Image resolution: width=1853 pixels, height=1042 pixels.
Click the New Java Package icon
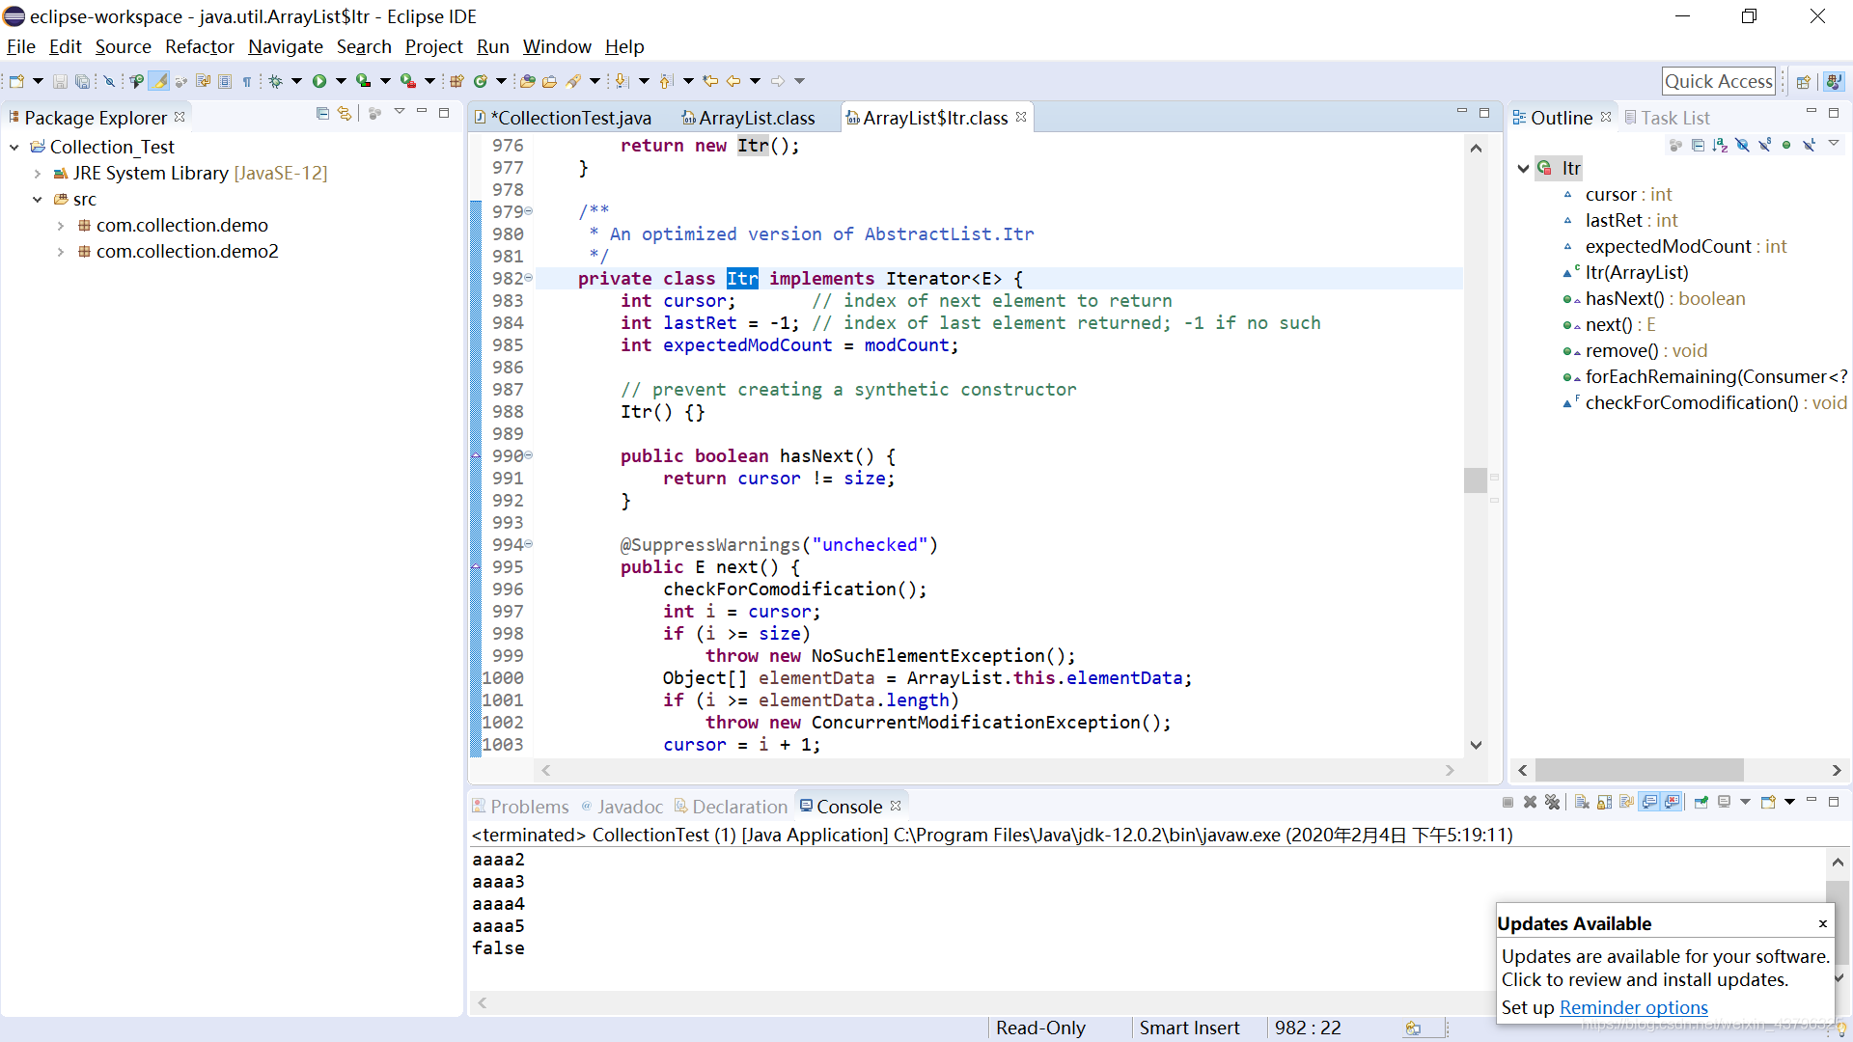tap(456, 82)
